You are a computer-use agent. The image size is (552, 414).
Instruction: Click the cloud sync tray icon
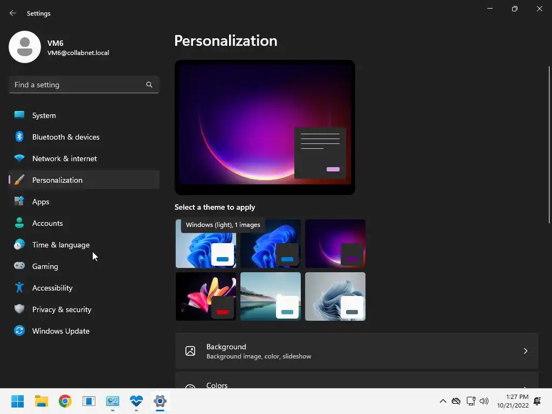click(x=456, y=401)
